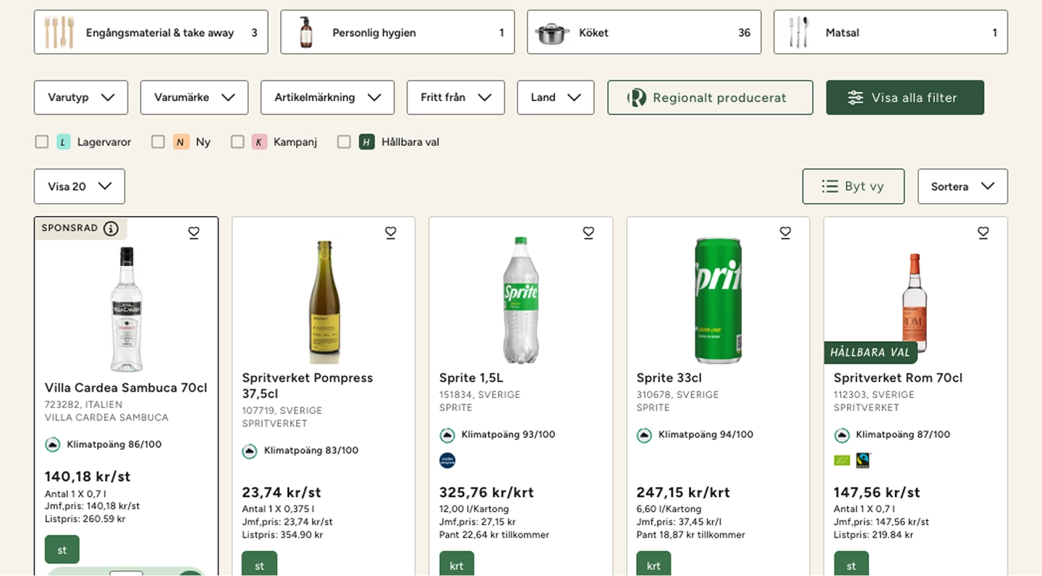
Task: Filter by Regionalt producerat
Action: (x=710, y=98)
